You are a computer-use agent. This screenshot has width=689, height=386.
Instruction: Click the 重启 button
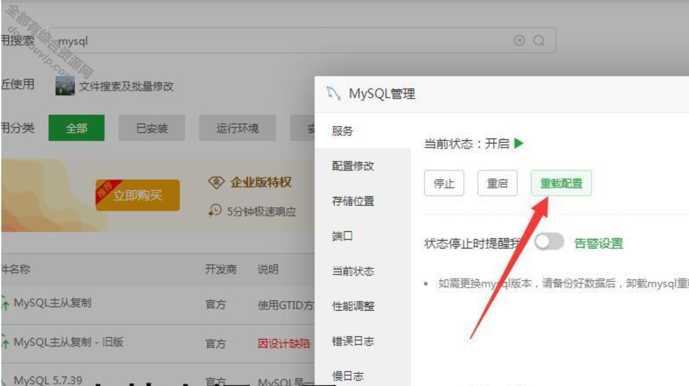[497, 183]
